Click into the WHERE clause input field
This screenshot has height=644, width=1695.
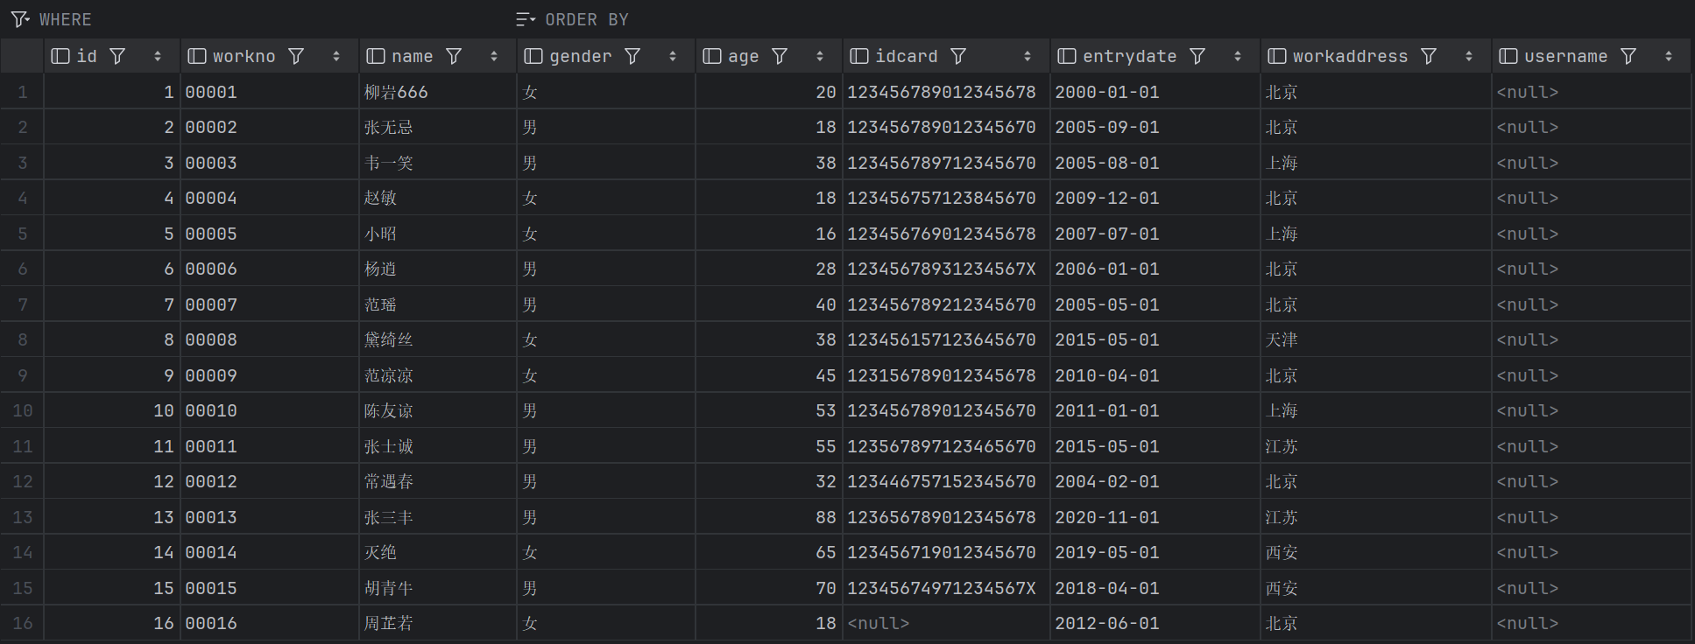pyautogui.click(x=263, y=19)
